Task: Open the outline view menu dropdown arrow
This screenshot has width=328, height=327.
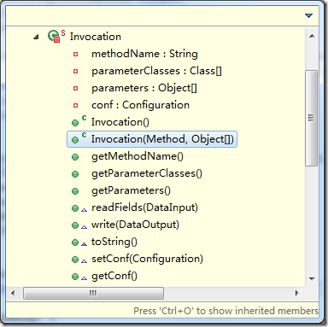Action: (x=308, y=15)
